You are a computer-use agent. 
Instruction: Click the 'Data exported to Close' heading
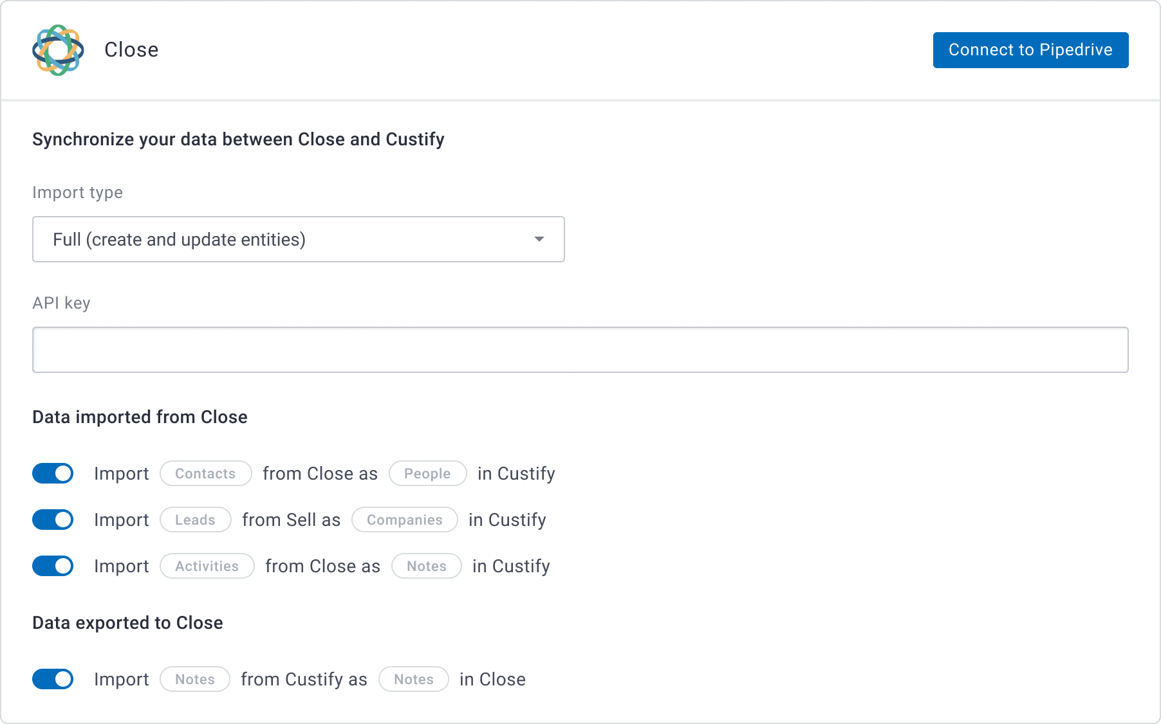127,622
